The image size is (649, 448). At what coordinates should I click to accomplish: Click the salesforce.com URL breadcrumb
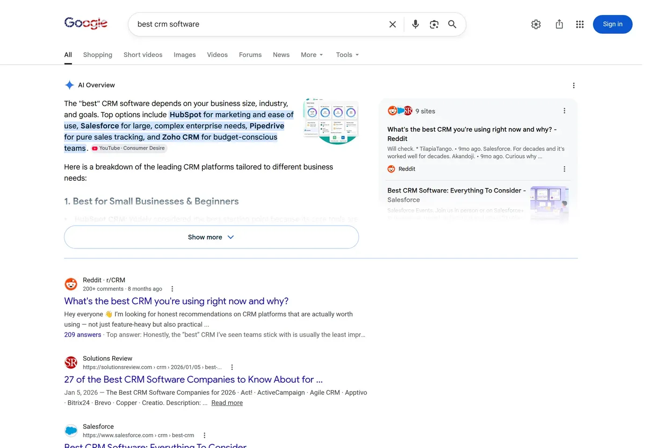click(x=138, y=435)
